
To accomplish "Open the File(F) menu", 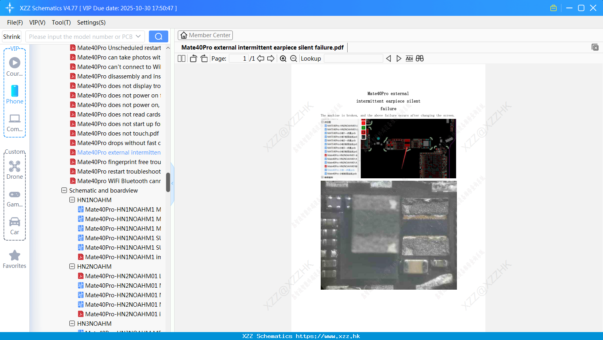I will [15, 23].
